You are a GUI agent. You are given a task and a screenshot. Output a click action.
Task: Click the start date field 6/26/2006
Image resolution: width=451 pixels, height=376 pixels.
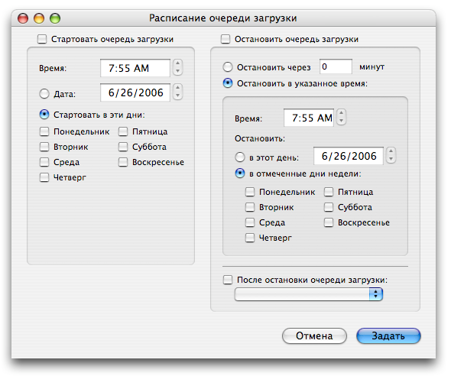click(135, 92)
